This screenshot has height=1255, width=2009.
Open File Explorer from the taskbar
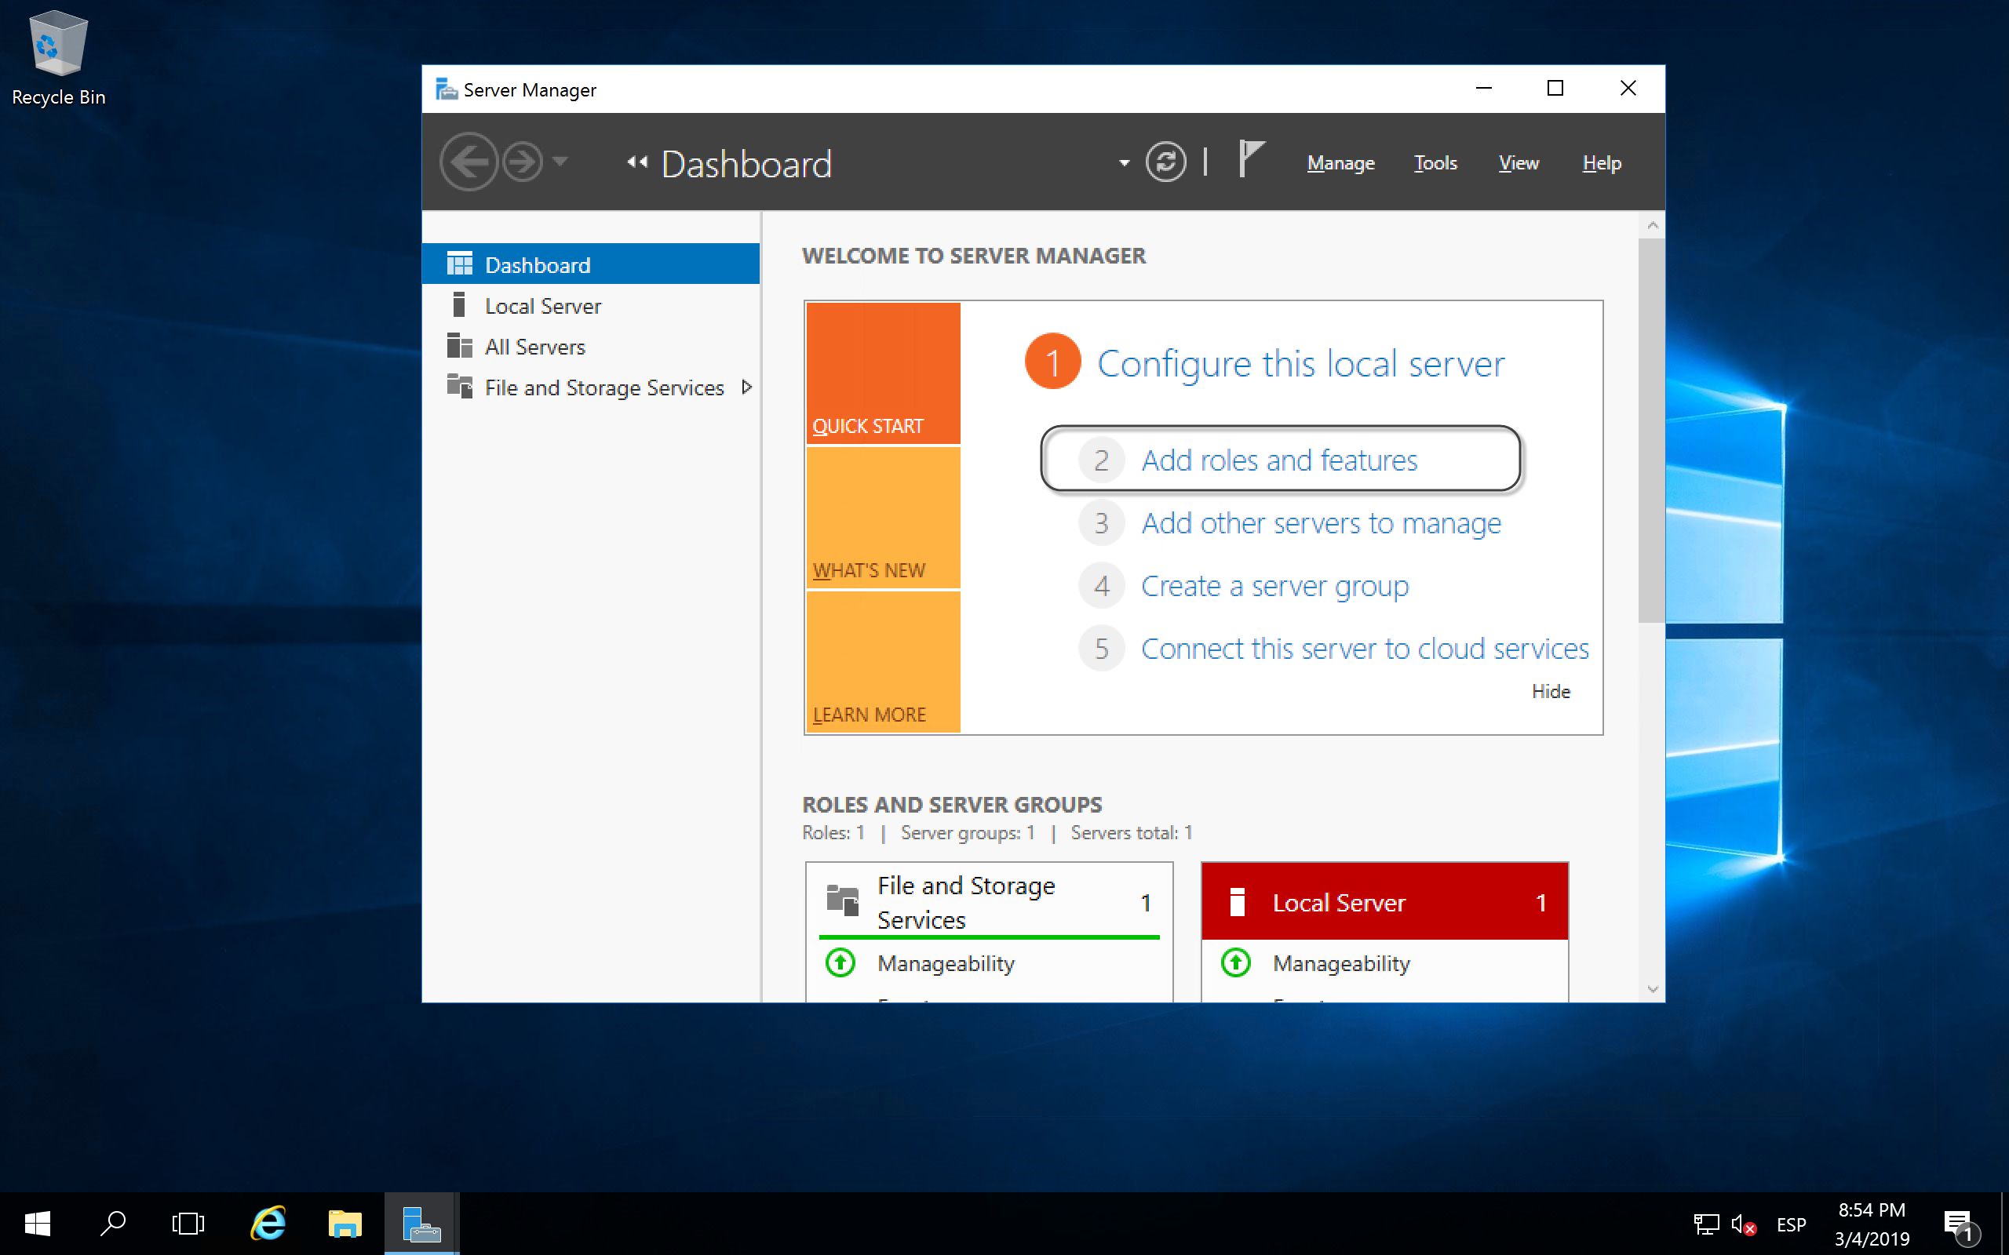(345, 1224)
